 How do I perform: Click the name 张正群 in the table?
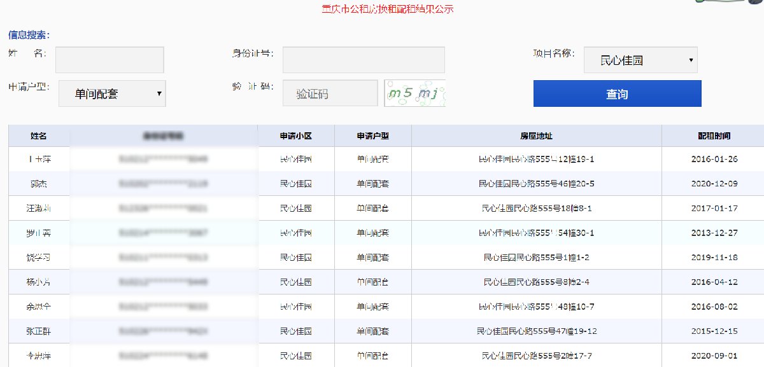40,331
